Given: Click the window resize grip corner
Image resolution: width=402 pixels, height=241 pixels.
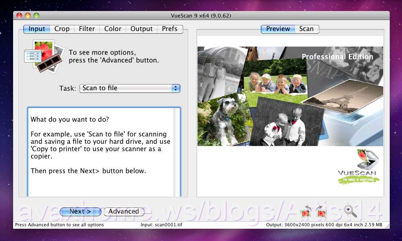Looking at the screenshot, I should point(387,226).
